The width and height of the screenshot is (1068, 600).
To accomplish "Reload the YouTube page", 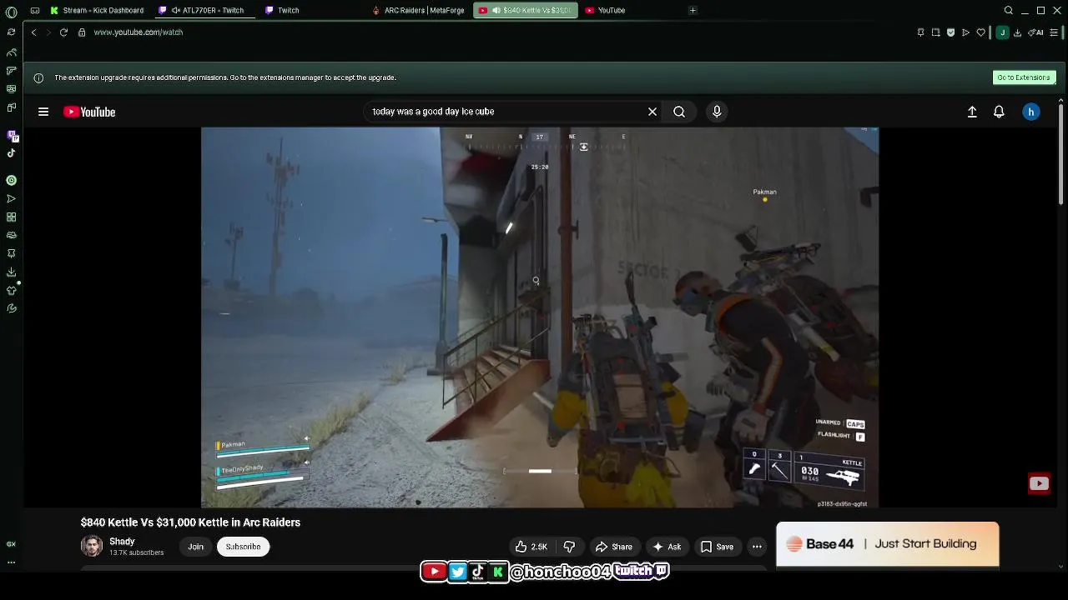I will point(63,32).
